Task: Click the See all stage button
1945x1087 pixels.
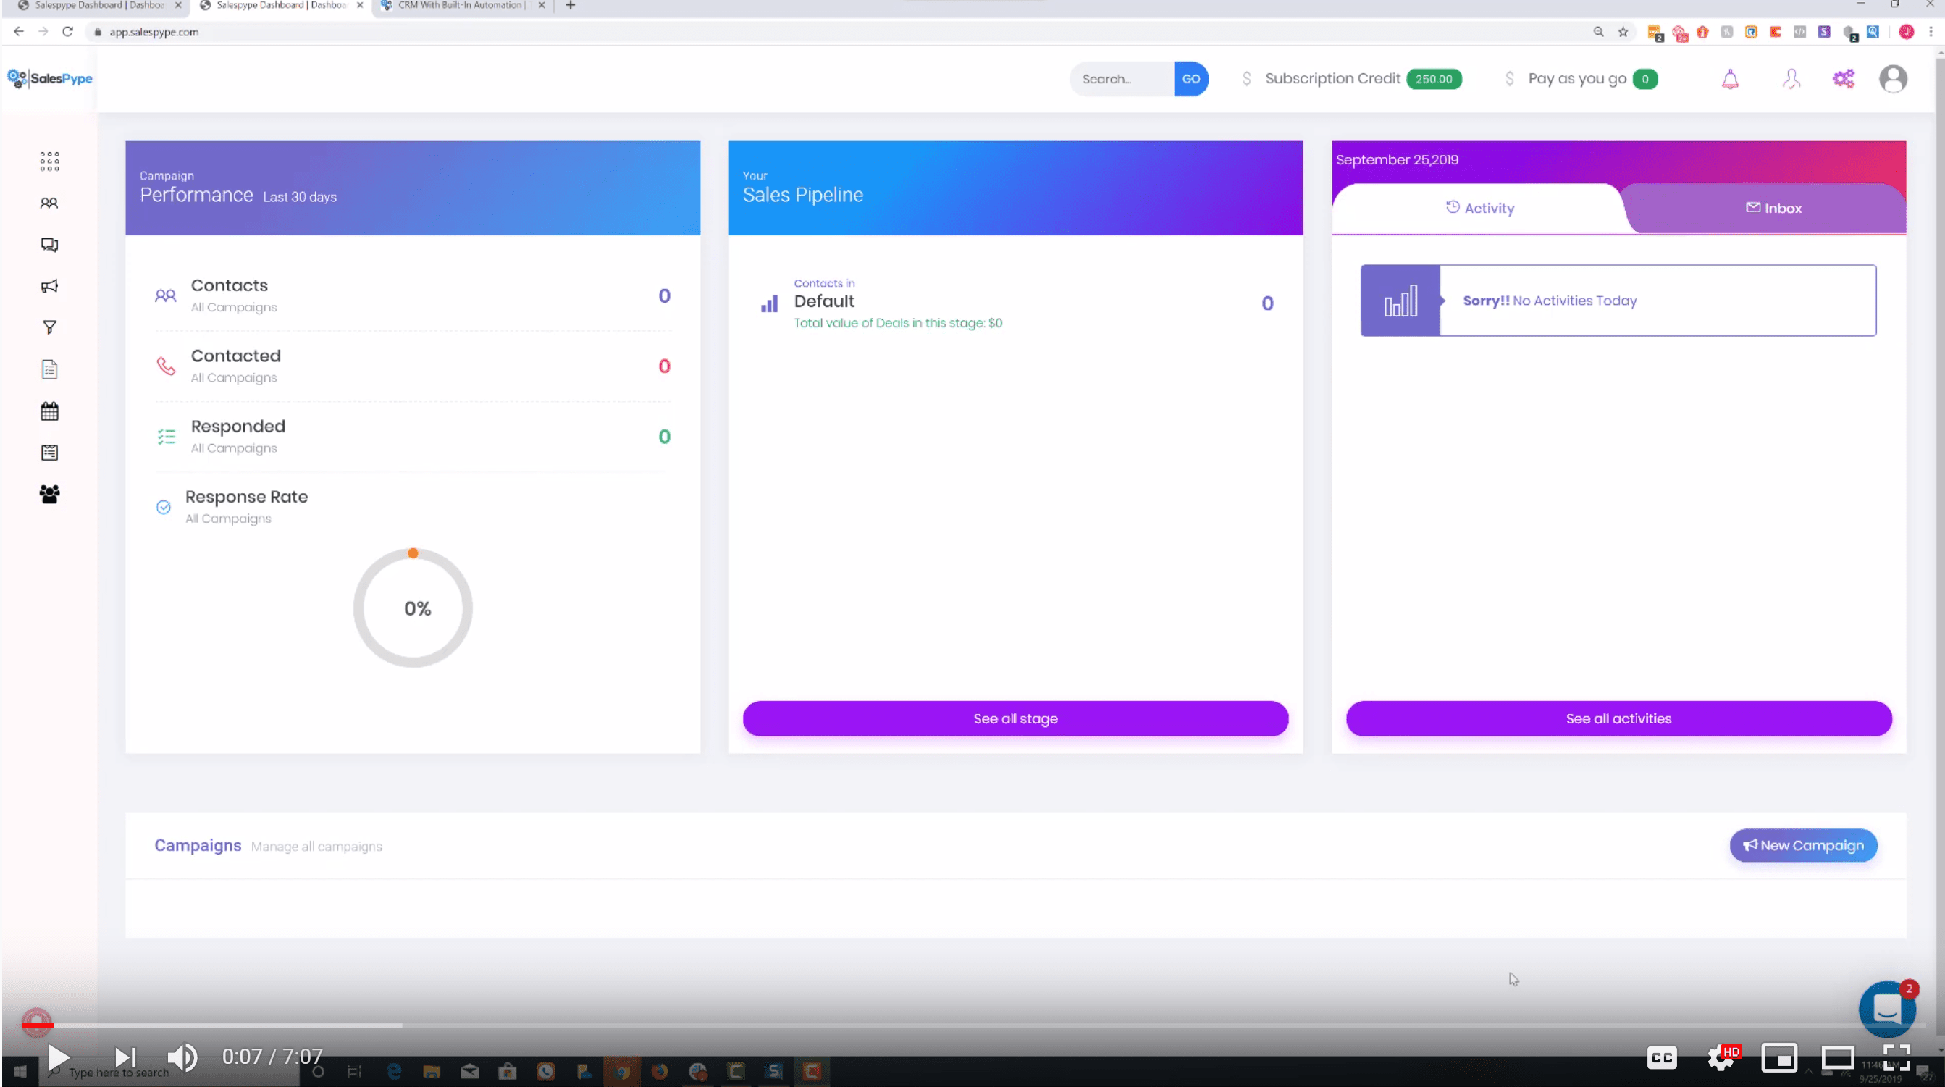Action: point(1014,718)
